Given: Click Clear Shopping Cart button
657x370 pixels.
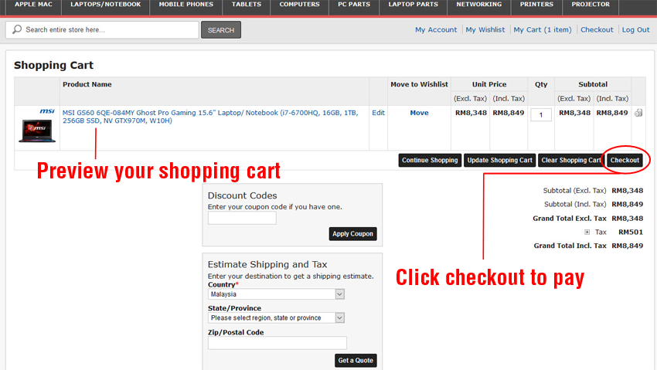Looking at the screenshot, I should pos(570,160).
